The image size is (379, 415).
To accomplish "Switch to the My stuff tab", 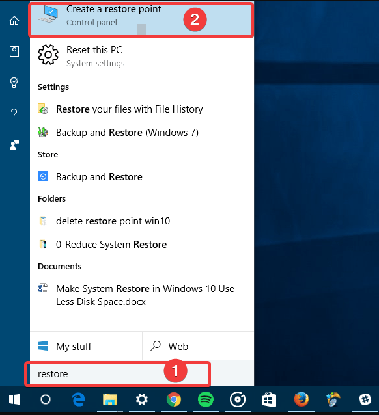I will pyautogui.click(x=86, y=346).
